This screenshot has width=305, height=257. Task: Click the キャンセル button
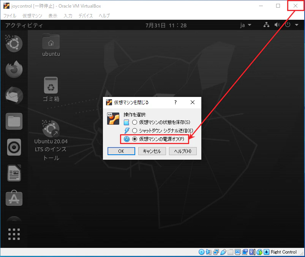click(152, 151)
